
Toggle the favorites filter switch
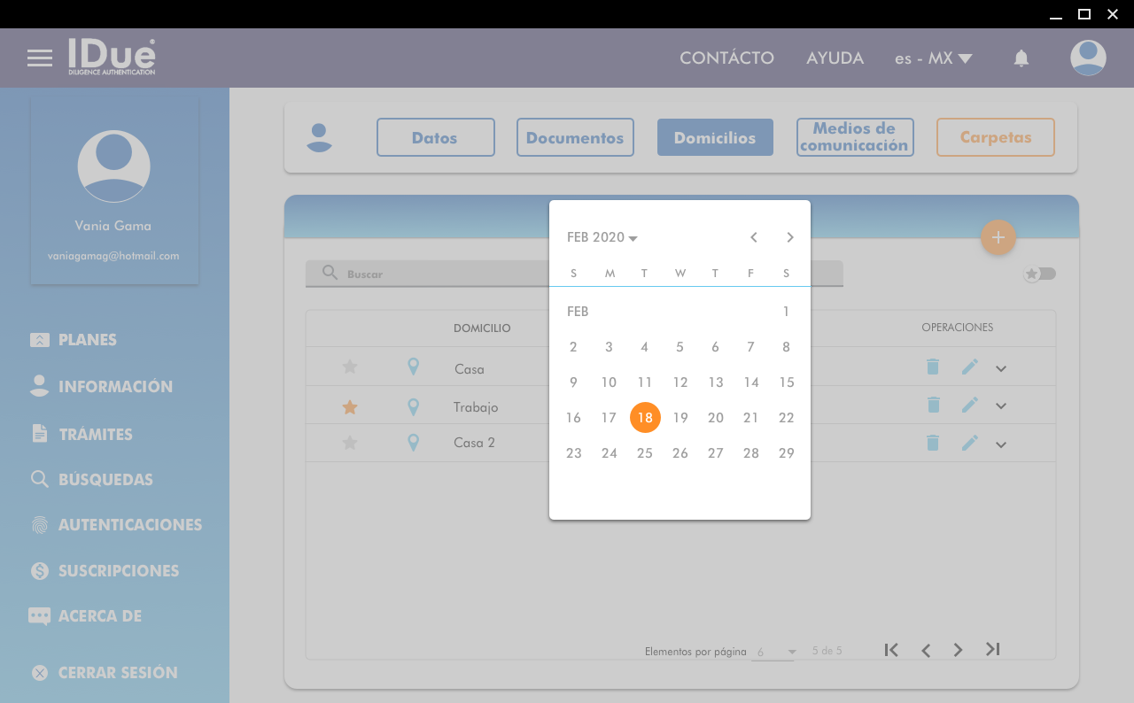click(1040, 274)
